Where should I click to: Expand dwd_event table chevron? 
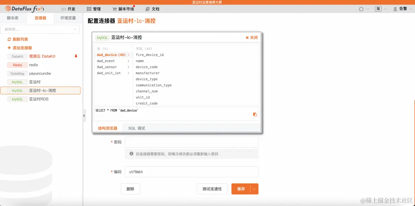[128, 61]
